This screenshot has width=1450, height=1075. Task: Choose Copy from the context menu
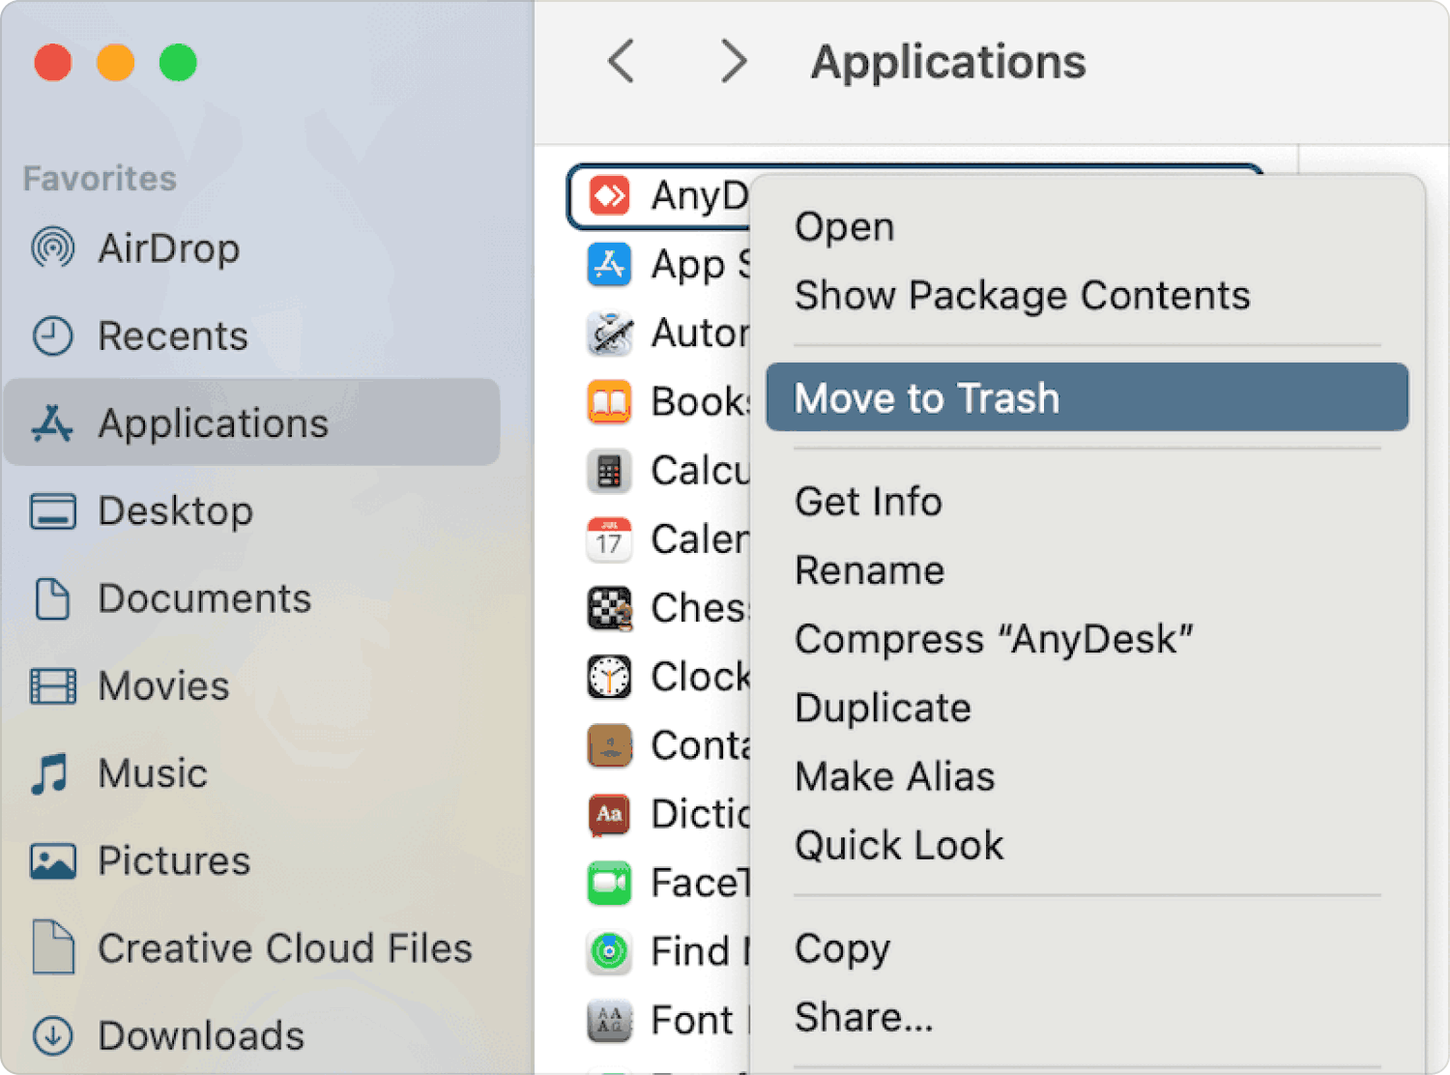tap(1087, 948)
